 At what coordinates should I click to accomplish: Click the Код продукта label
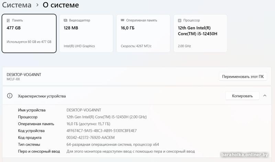point(30,138)
